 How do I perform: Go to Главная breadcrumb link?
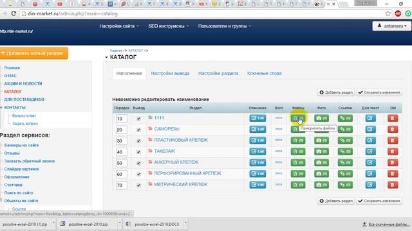[x=116, y=51]
